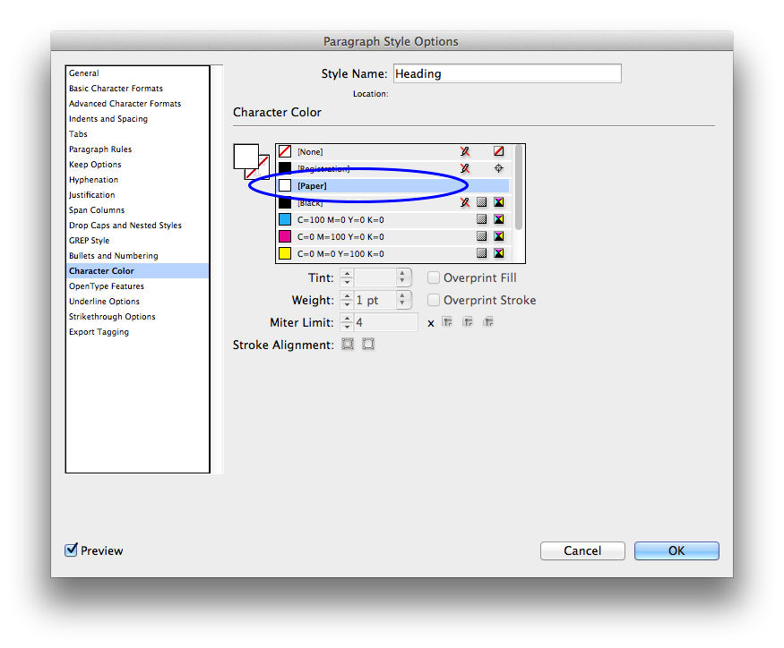Uncheck the Preview checkbox
This screenshot has width=784, height=648.
pos(71,550)
